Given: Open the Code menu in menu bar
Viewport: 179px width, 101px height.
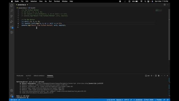Looking at the screenshot, I should [x=17, y=1].
